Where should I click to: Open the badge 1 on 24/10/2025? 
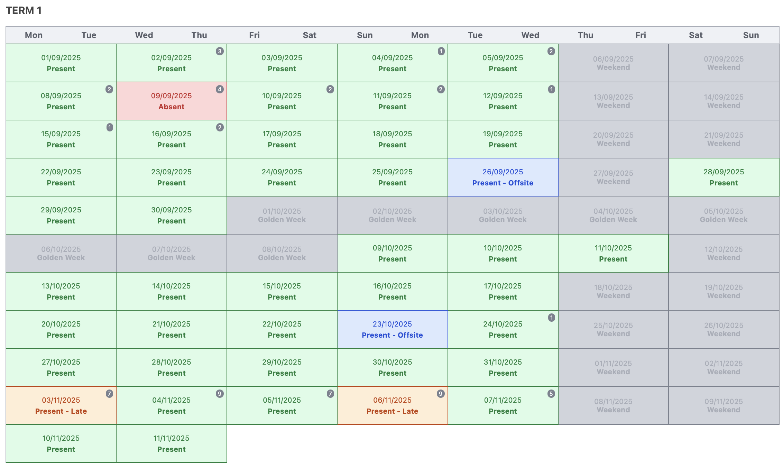[552, 318]
